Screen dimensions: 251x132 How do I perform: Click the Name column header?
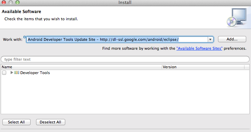[x=81, y=67]
